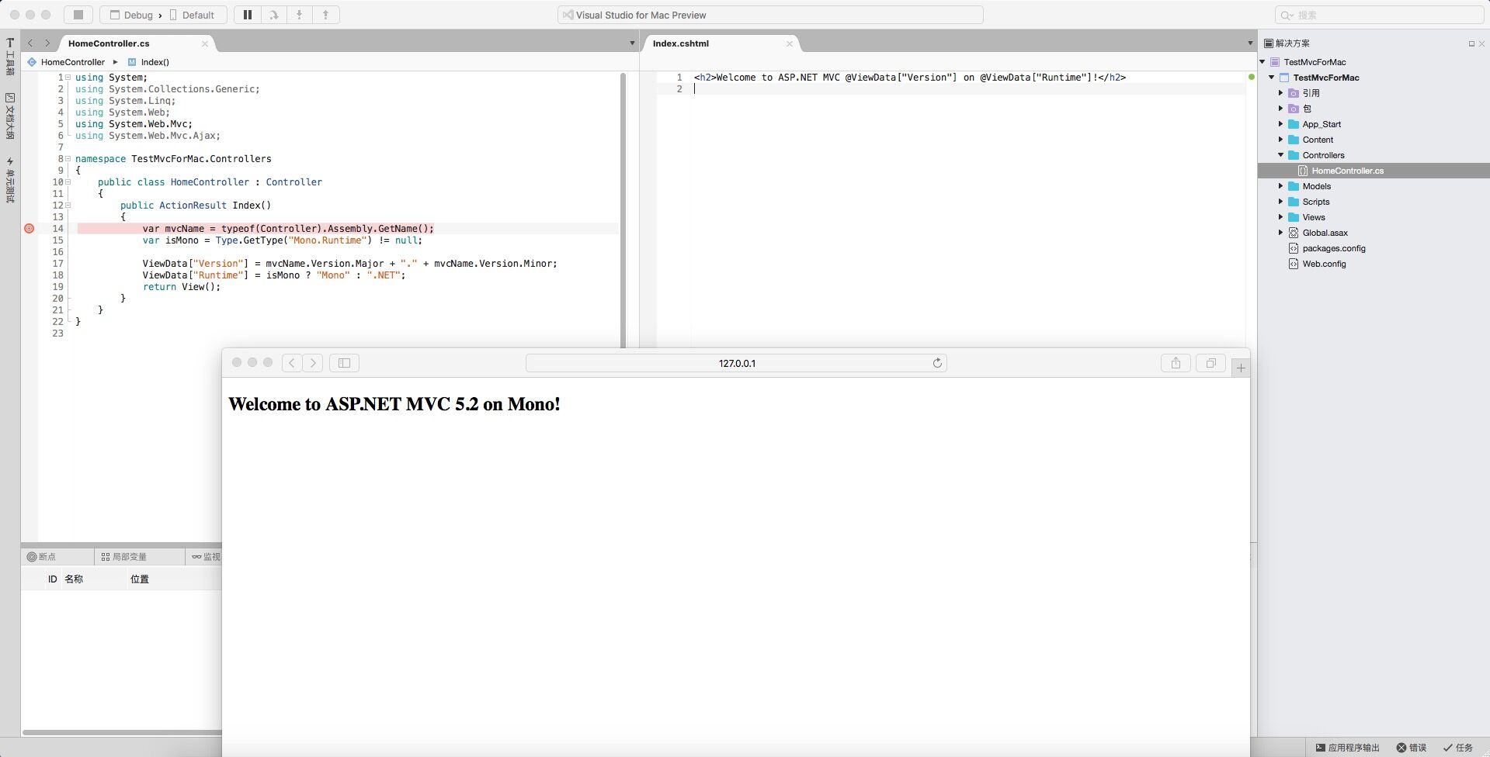The image size is (1490, 757).
Task: Expand the App_Start folder
Action: point(1281,124)
